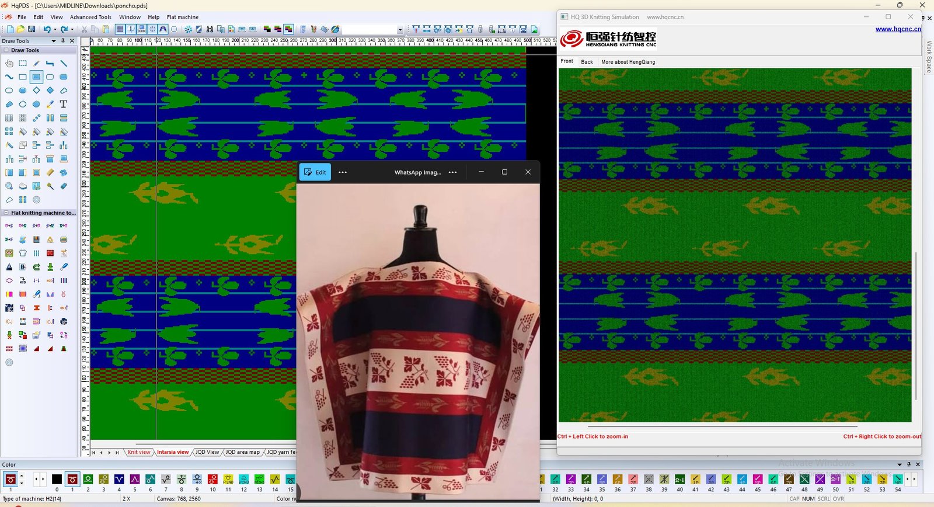The image size is (934, 507).
Task: Select the rectangular selection marquee tool
Action: [22, 63]
